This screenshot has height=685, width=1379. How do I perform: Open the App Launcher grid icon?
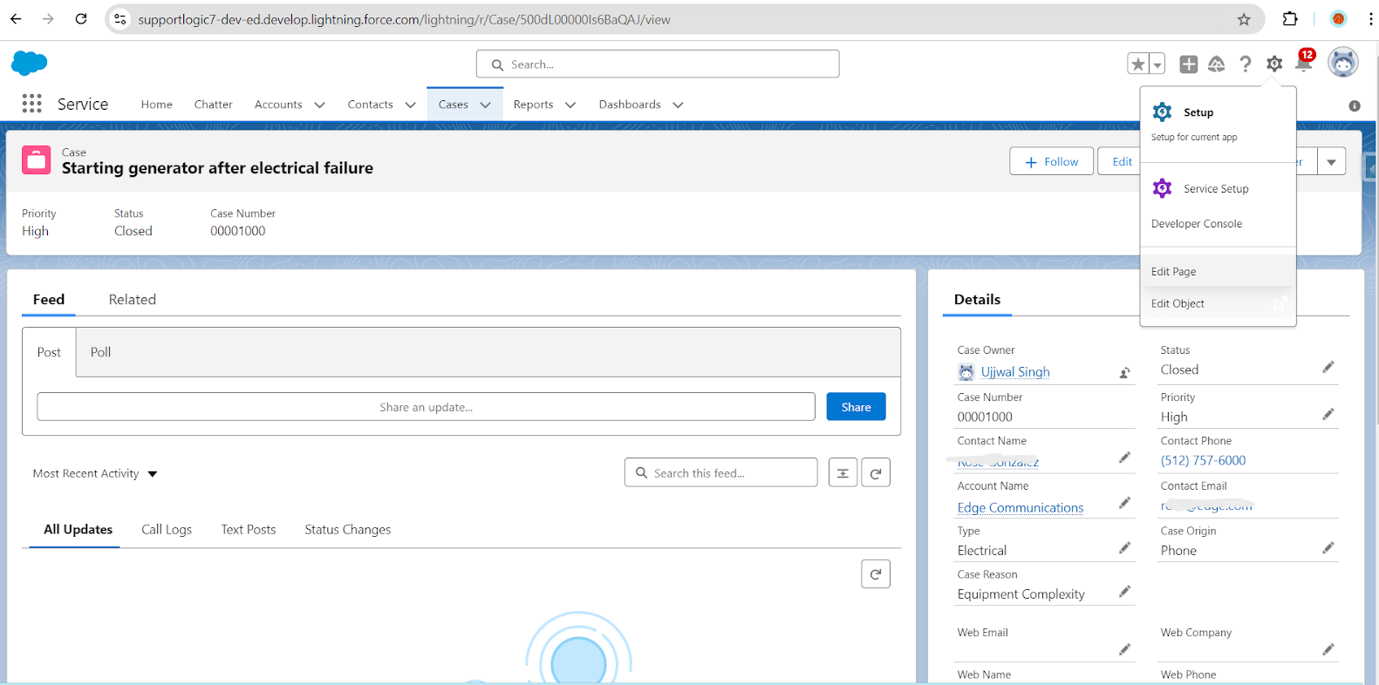point(32,104)
